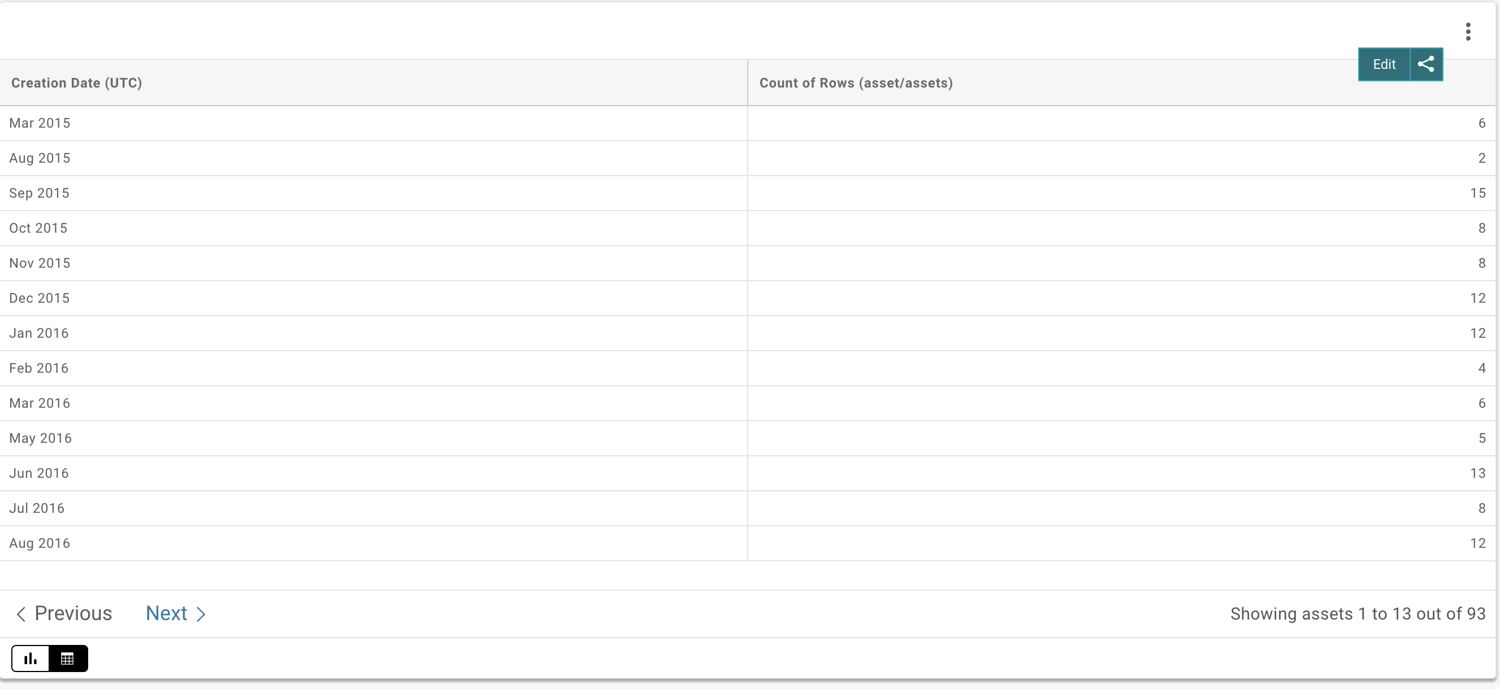Click count value 15 for Sep 2015

point(1477,193)
